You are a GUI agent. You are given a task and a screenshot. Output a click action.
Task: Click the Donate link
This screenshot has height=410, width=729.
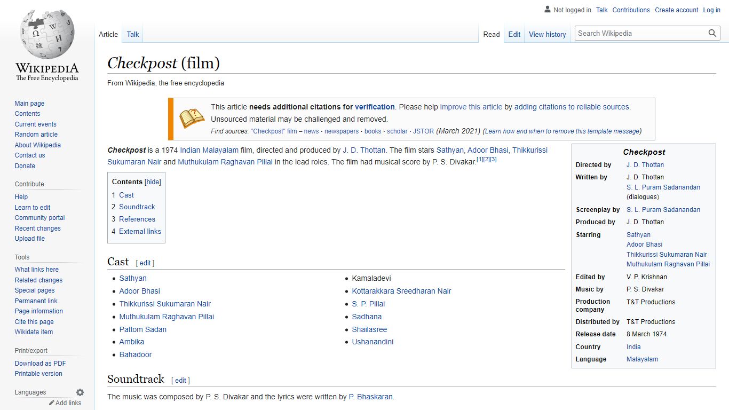25,166
